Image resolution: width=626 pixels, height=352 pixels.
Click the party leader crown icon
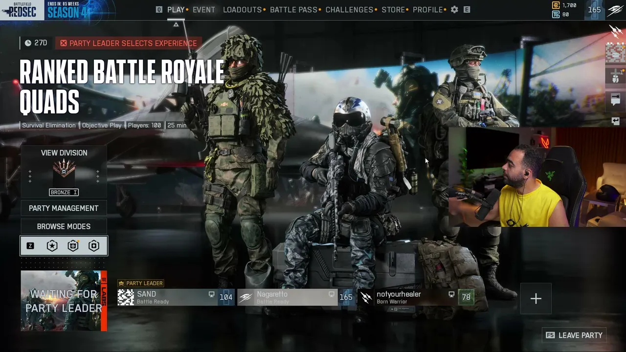pos(121,284)
